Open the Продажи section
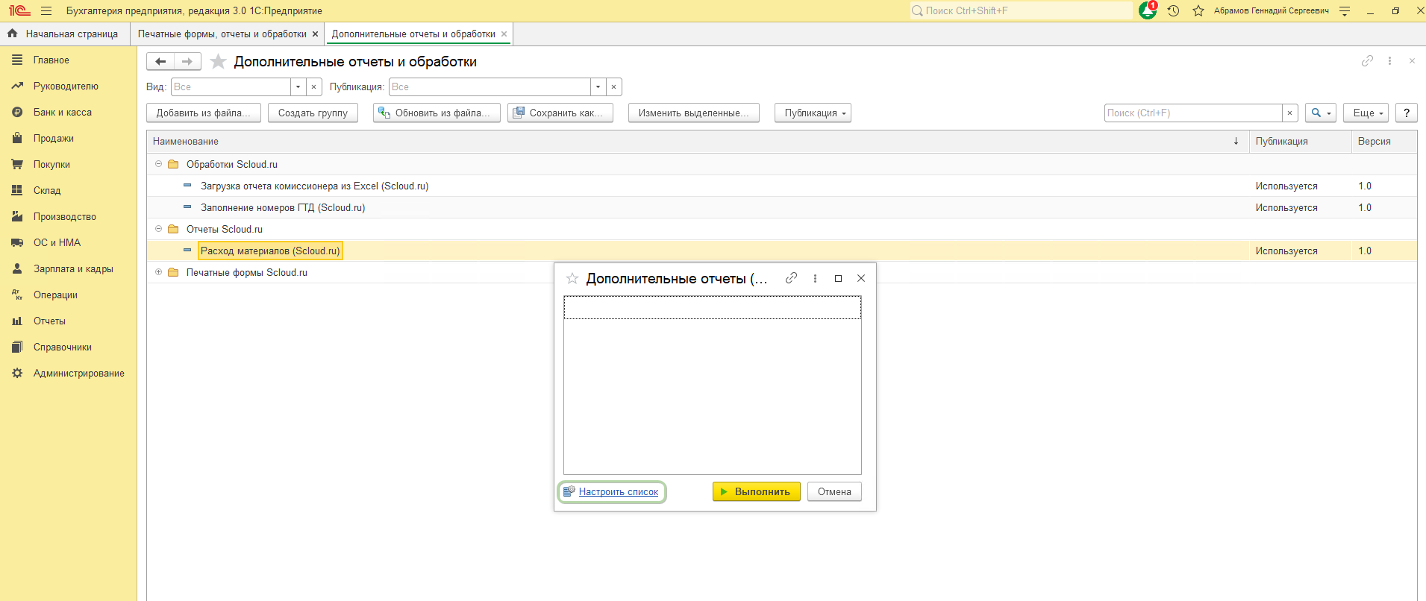The image size is (1426, 601). 54,138
